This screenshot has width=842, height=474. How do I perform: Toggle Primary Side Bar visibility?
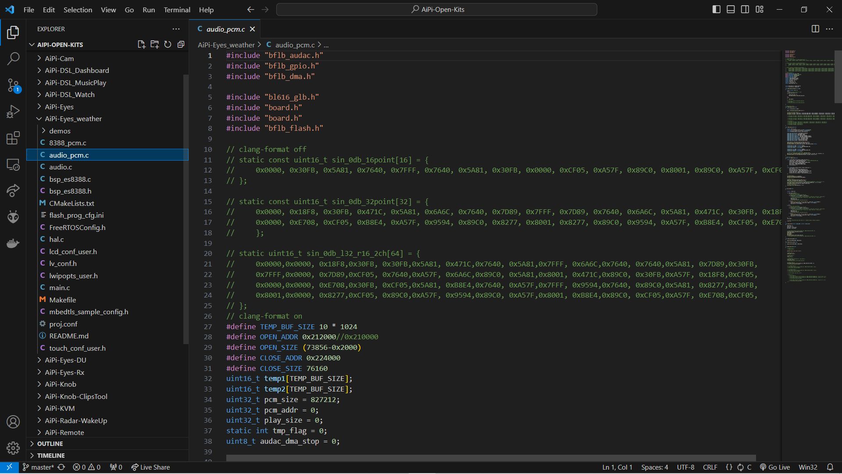(x=717, y=9)
